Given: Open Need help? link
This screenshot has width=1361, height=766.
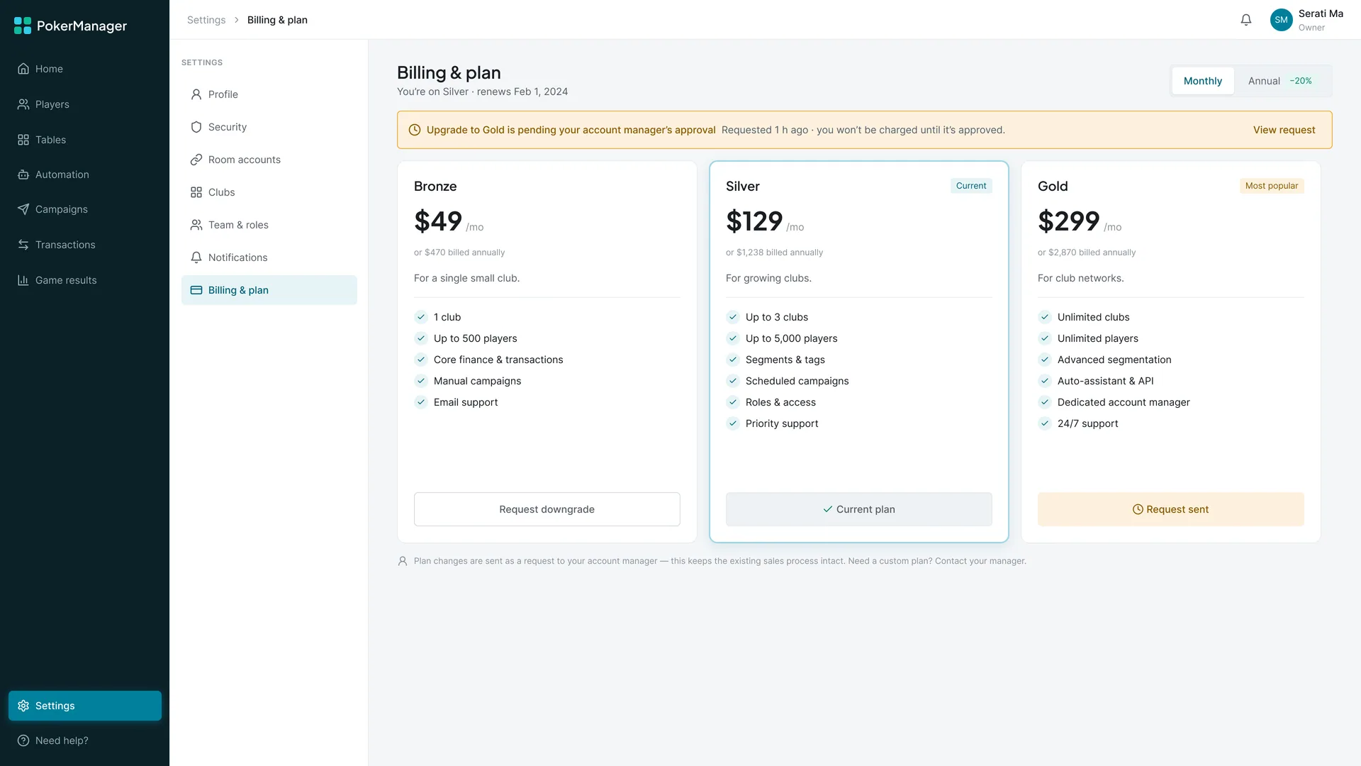Looking at the screenshot, I should (x=85, y=740).
